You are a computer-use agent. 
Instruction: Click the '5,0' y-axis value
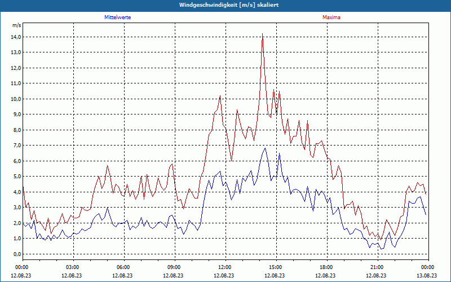pos(16,177)
